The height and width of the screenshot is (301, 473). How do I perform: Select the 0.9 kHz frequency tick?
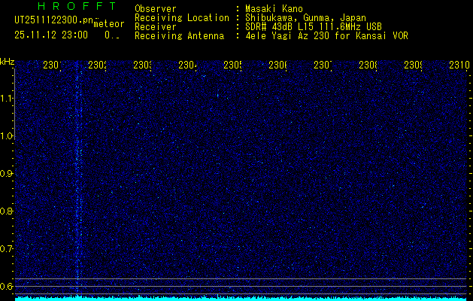point(7,174)
